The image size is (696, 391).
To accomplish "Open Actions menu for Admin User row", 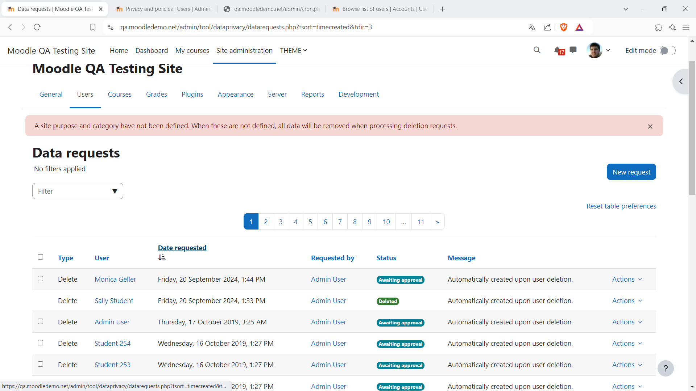I will pyautogui.click(x=627, y=322).
